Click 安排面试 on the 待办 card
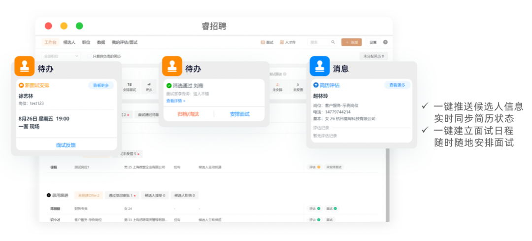 click(x=239, y=114)
